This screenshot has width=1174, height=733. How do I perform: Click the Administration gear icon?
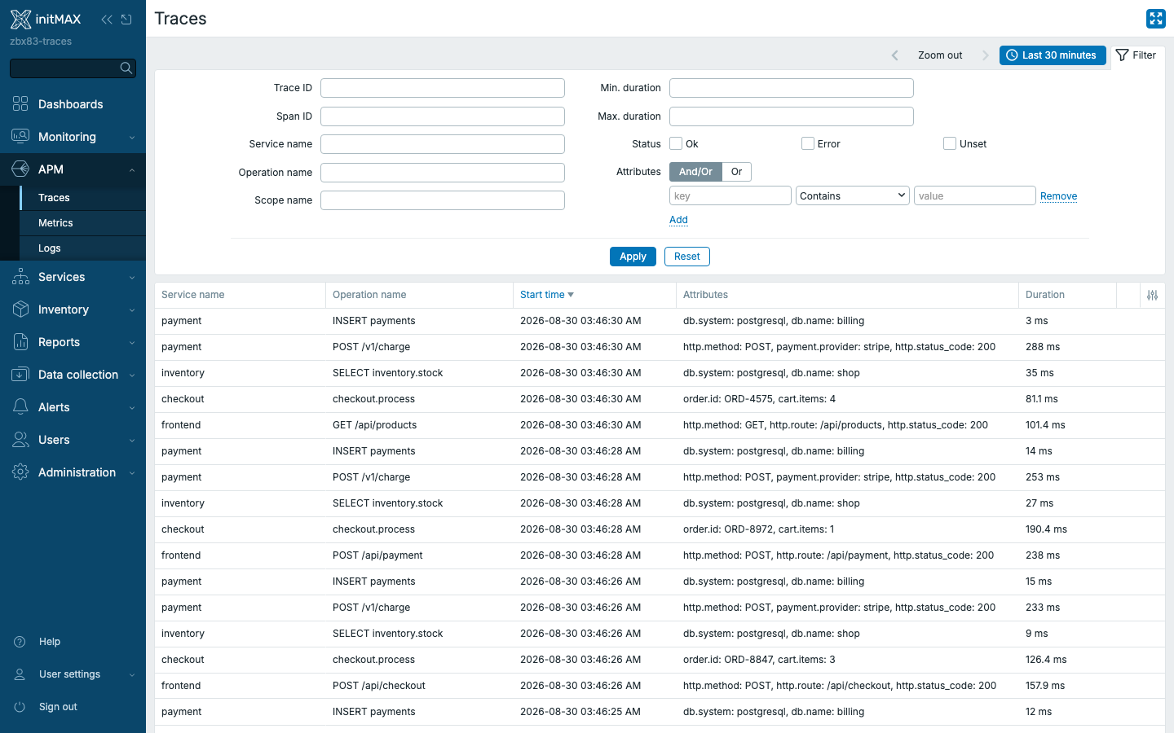20,472
